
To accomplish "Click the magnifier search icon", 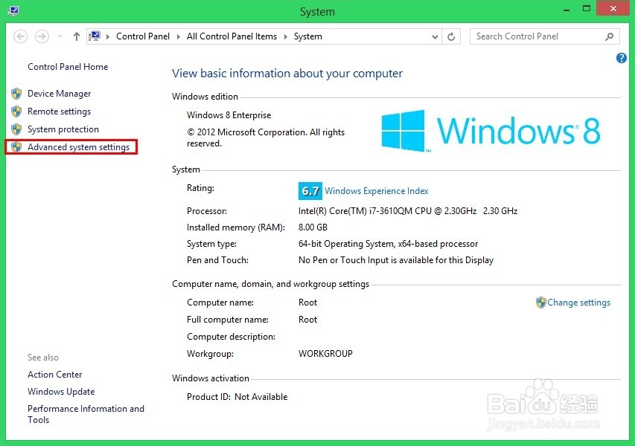I will pos(609,37).
